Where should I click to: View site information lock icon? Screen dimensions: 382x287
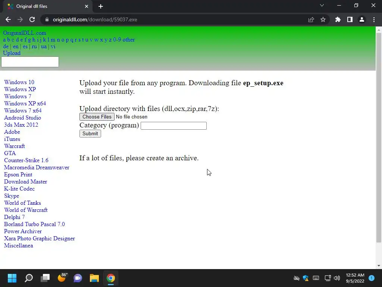pos(47,19)
